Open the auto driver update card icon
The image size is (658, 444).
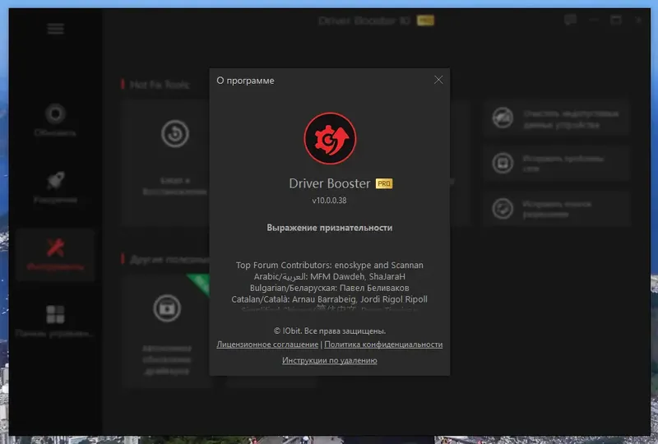click(x=167, y=308)
